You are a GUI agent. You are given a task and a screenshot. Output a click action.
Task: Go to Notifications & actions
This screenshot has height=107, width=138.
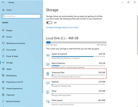pyautogui.click(x=22, y=43)
